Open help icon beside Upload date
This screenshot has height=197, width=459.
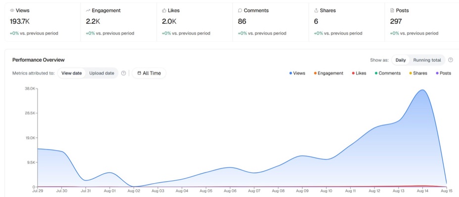124,73
